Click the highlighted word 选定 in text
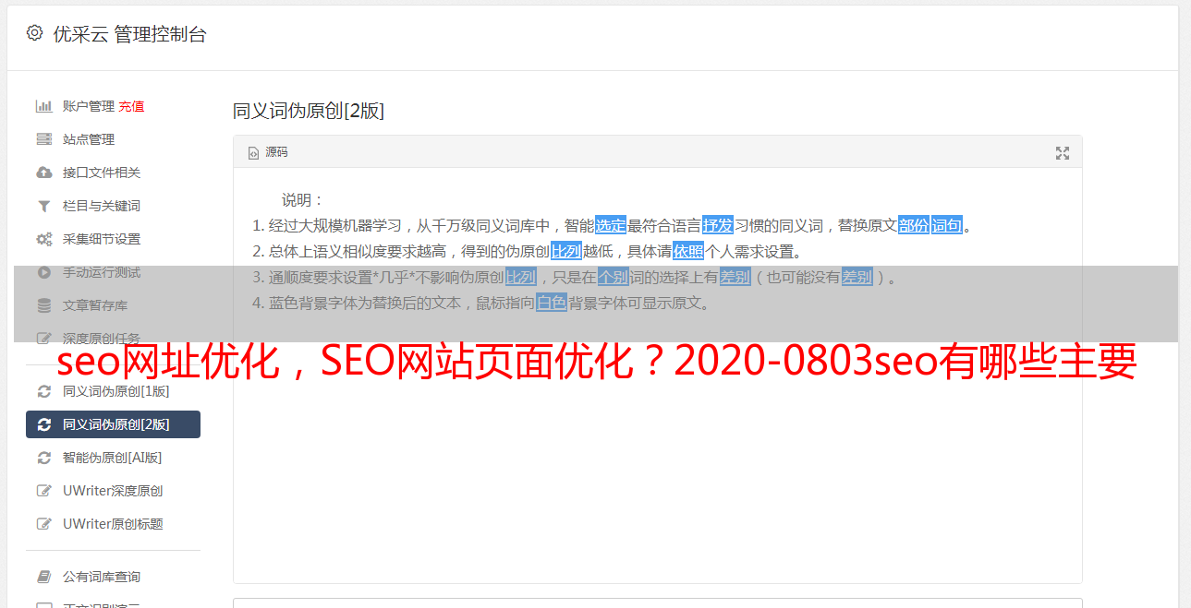 pyautogui.click(x=611, y=225)
